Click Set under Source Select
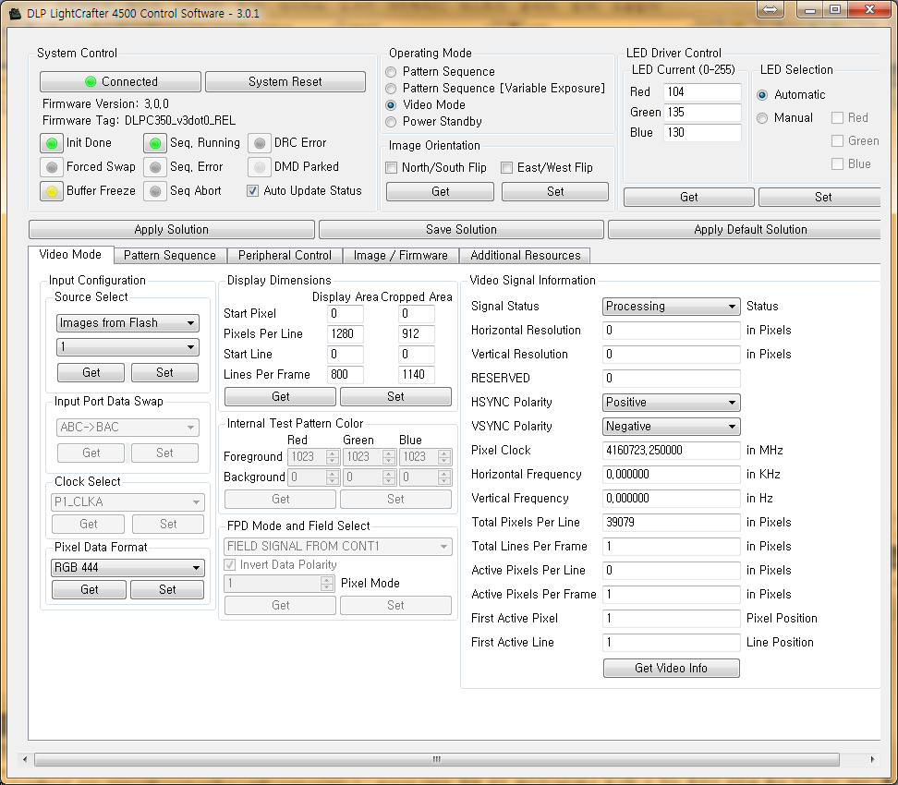Image resolution: width=898 pixels, height=785 pixels. (165, 373)
